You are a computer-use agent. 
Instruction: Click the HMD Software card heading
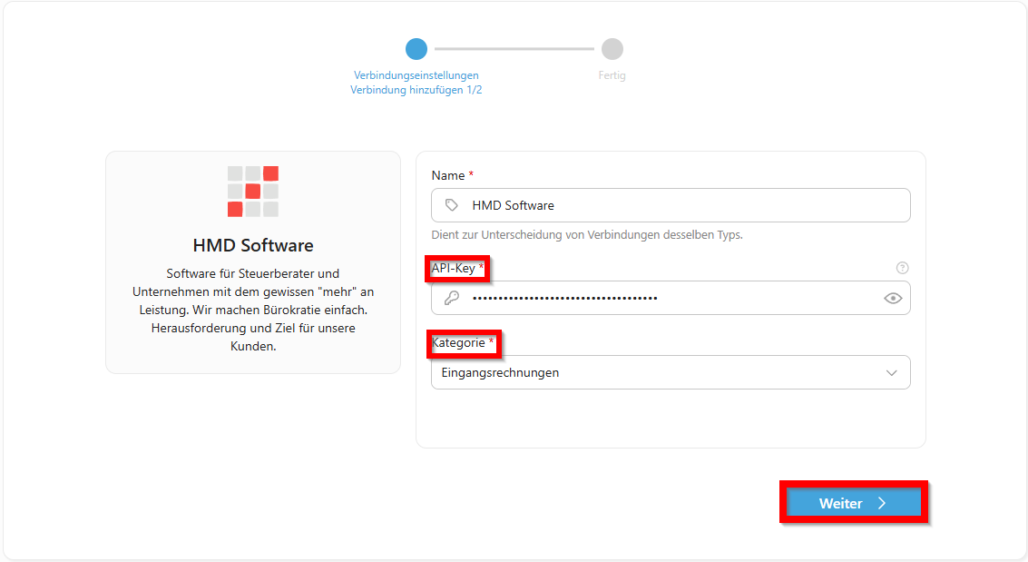pos(253,245)
